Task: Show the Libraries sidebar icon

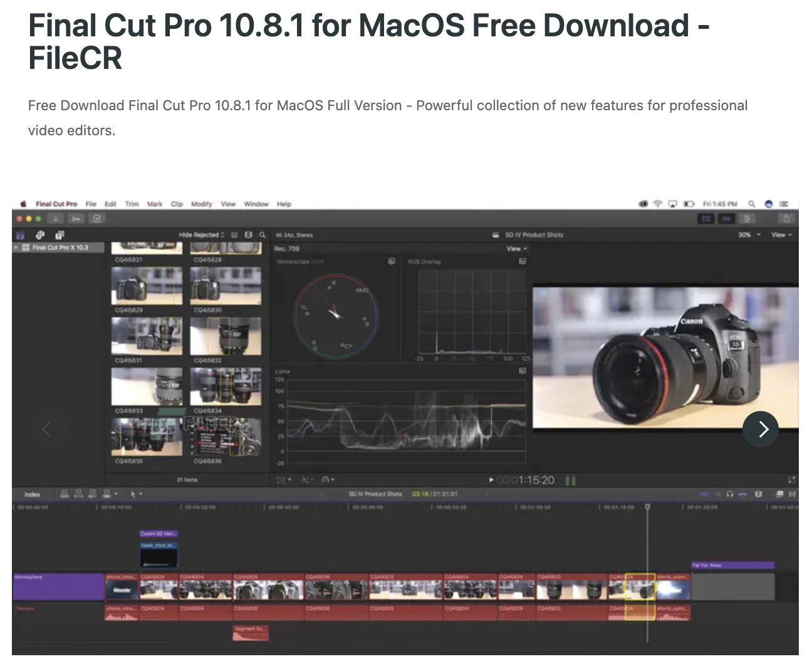Action: tap(21, 235)
